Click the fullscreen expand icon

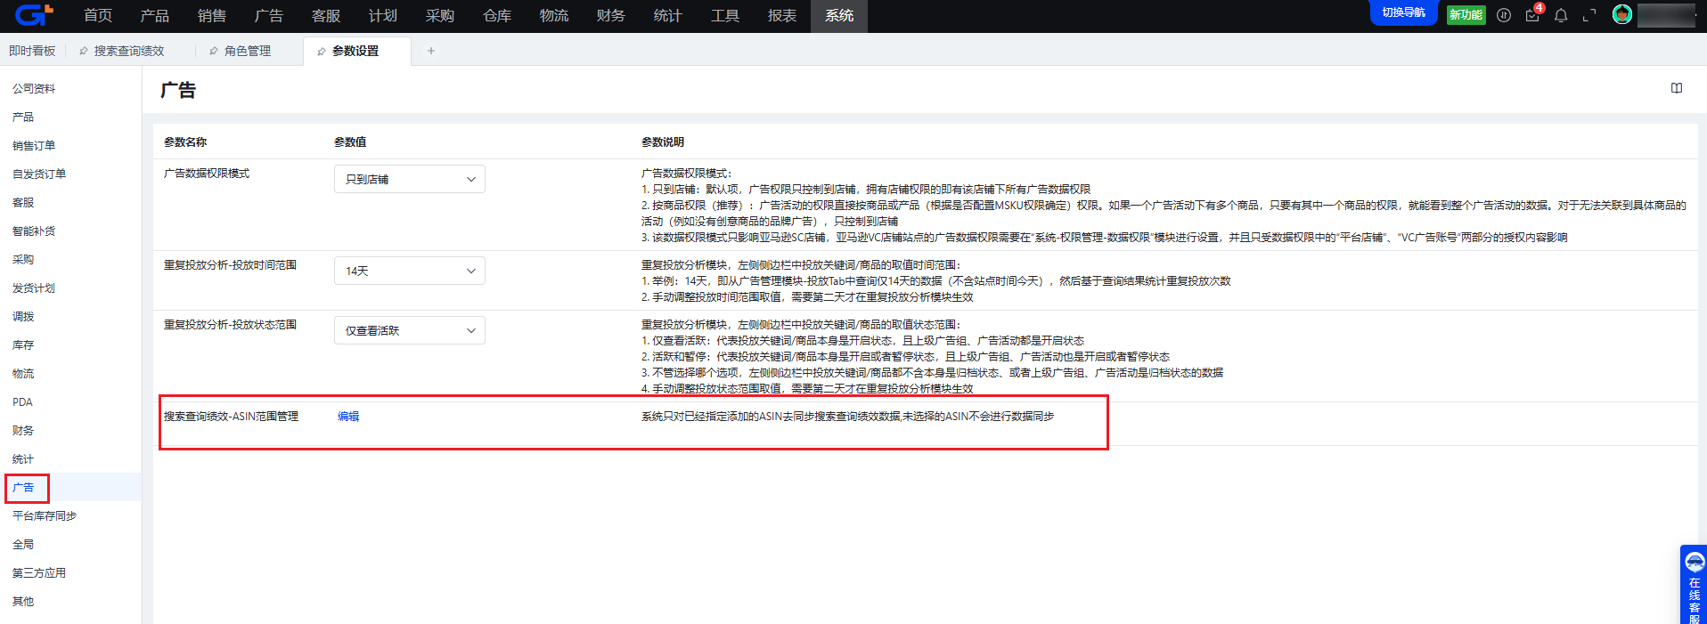tap(1589, 15)
